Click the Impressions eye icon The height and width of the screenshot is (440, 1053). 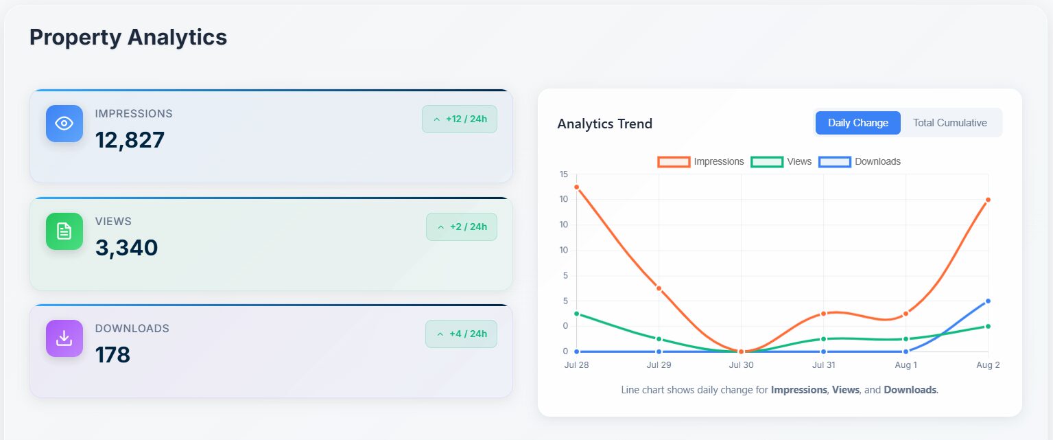(x=64, y=124)
